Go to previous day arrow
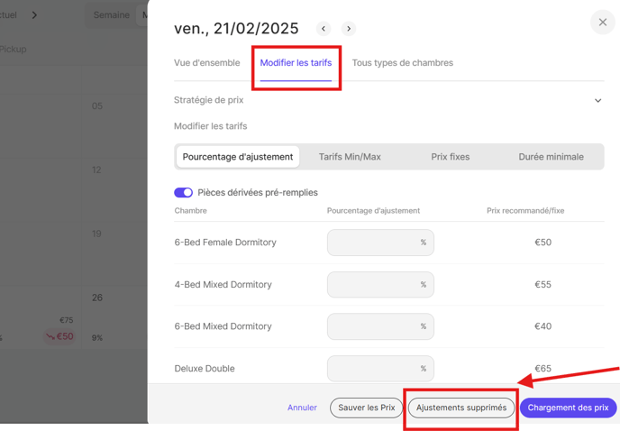The height and width of the screenshot is (431, 620). point(324,29)
